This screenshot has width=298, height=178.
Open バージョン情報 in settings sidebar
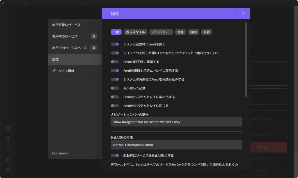point(75,71)
